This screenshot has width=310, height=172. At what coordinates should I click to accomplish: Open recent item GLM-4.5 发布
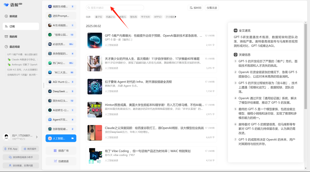tap(22, 70)
